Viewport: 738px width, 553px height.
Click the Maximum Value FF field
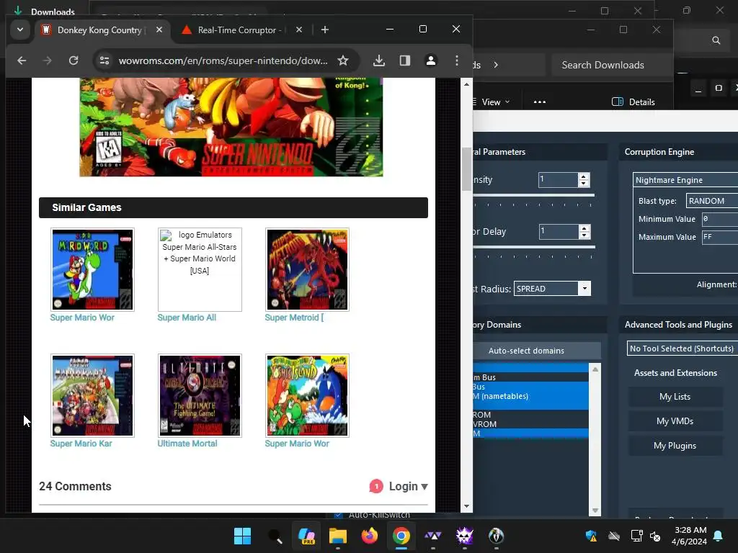(x=720, y=237)
